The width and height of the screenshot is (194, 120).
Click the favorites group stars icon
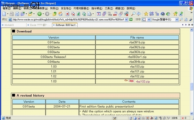click(152, 14)
